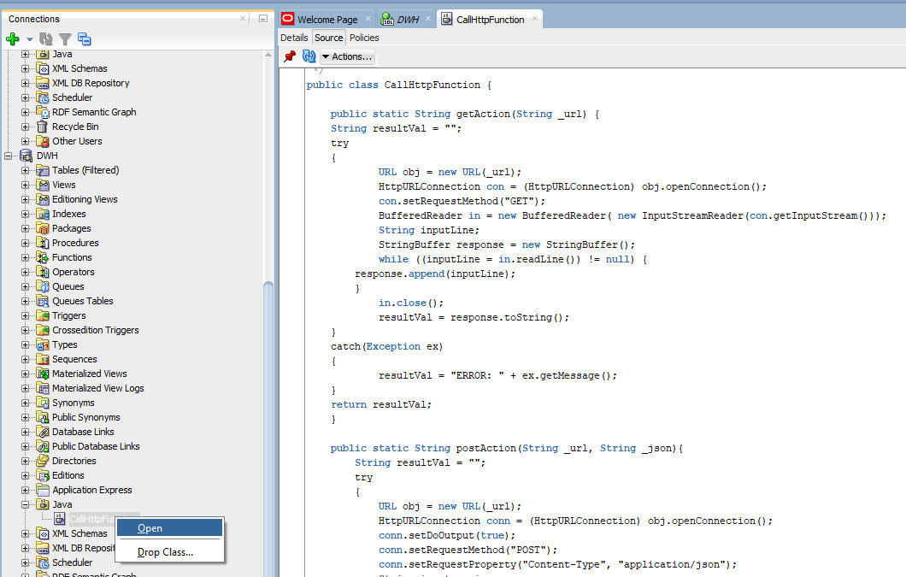Image resolution: width=906 pixels, height=577 pixels.
Task: Click the Queues node icon
Action: coord(42,286)
